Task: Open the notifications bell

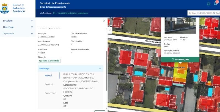Action: (215, 4)
